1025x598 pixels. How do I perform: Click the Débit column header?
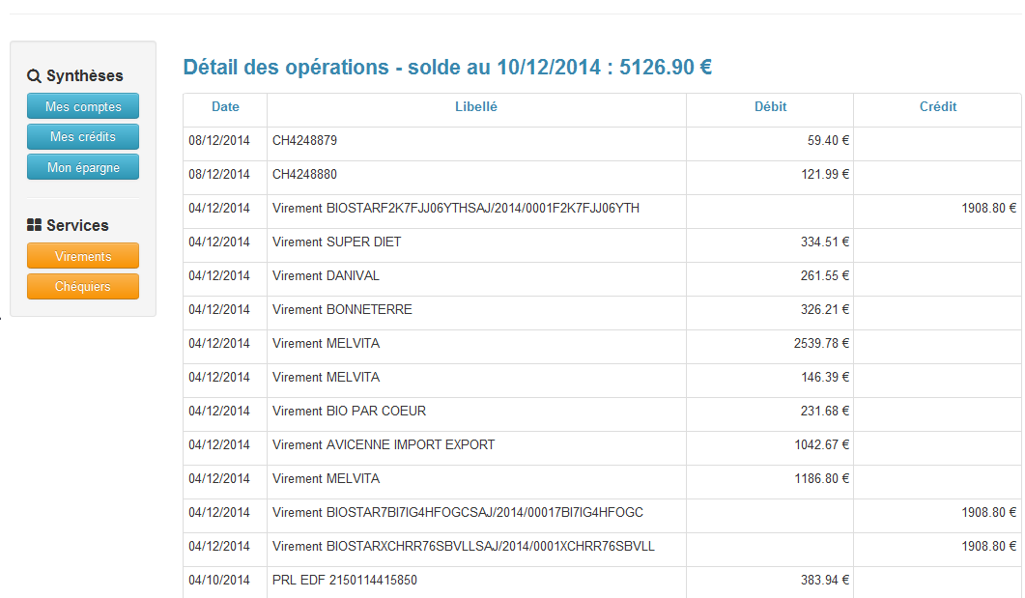[x=770, y=106]
